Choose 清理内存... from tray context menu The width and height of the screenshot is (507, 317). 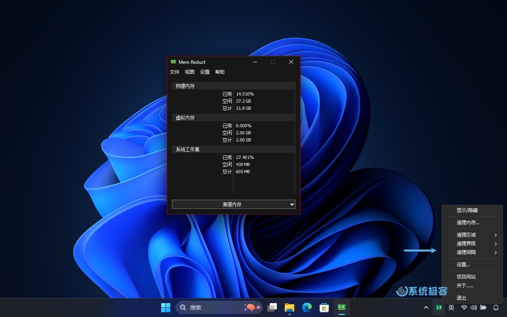pyautogui.click(x=473, y=223)
